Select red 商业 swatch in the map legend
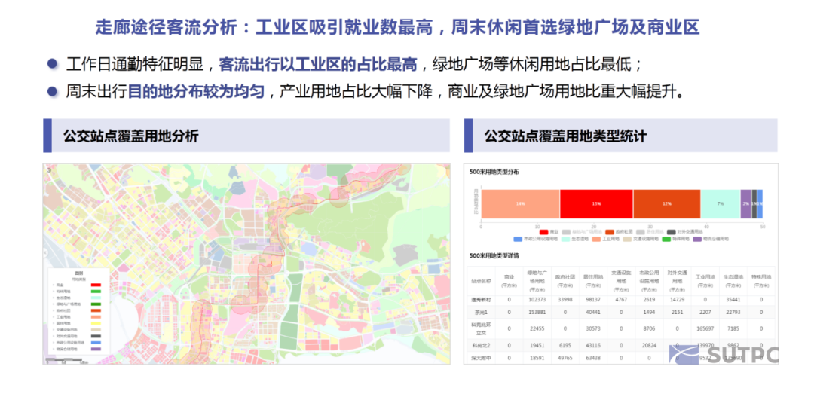Image resolution: width=814 pixels, height=400 pixels. [x=96, y=285]
